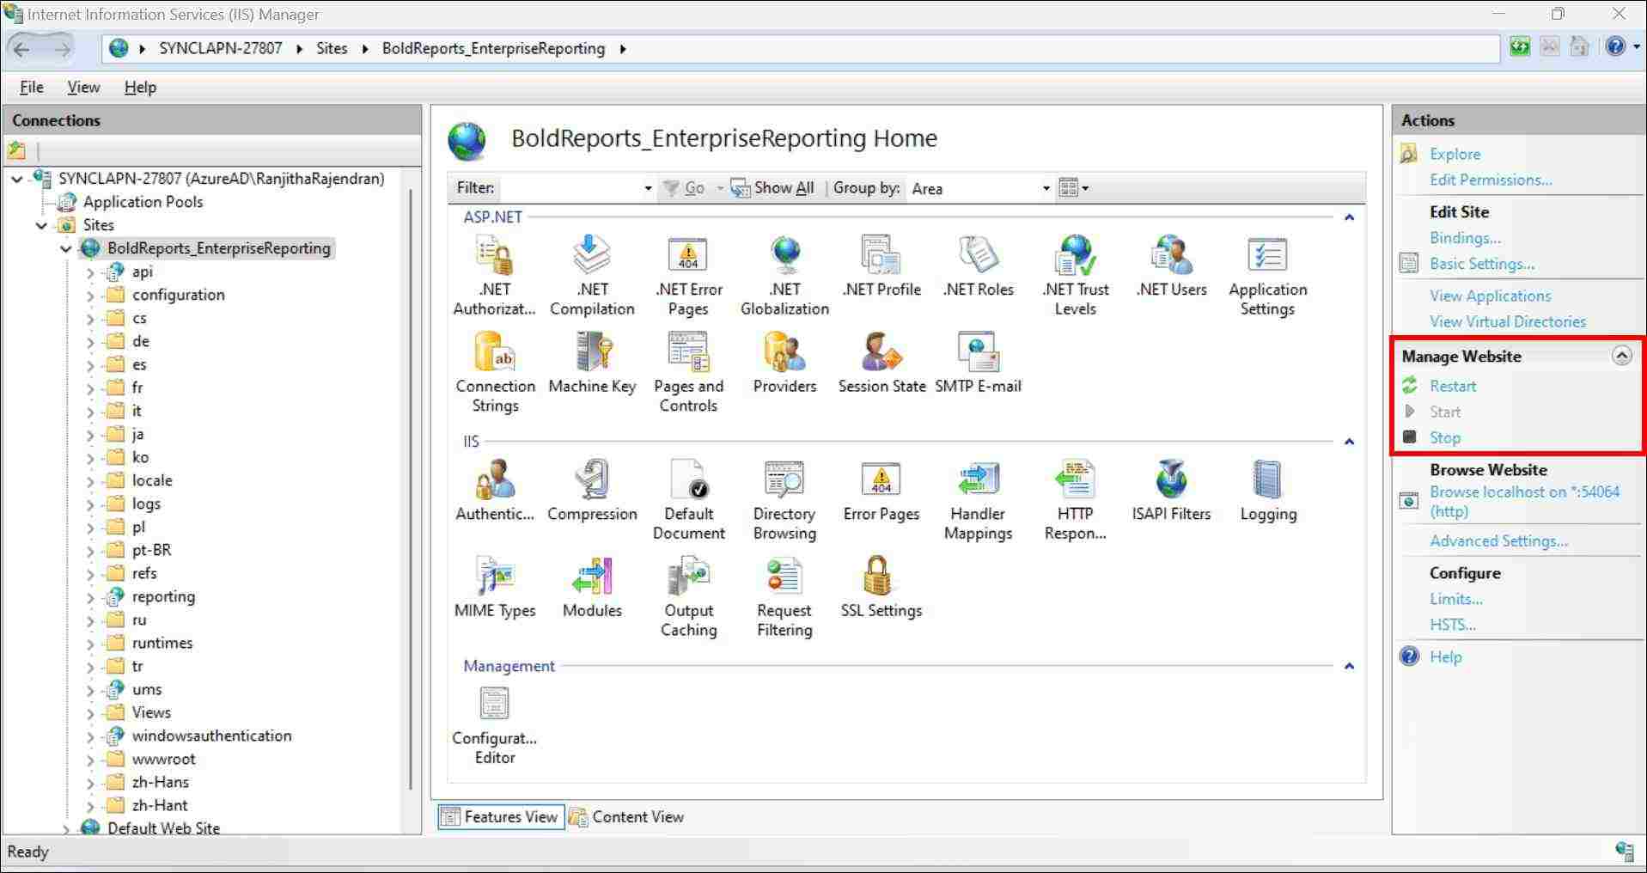Restart the website from Actions
The width and height of the screenshot is (1647, 873).
pos(1452,386)
